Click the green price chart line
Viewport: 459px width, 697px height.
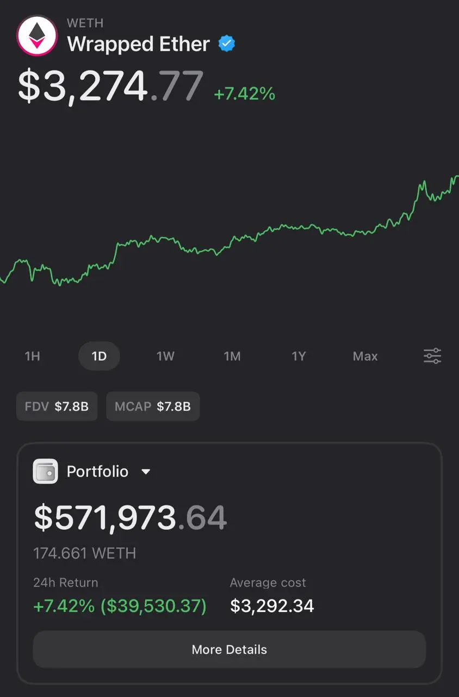pyautogui.click(x=230, y=231)
